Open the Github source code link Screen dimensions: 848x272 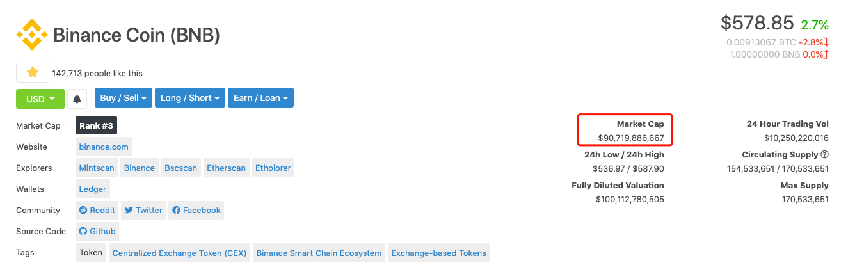click(97, 231)
